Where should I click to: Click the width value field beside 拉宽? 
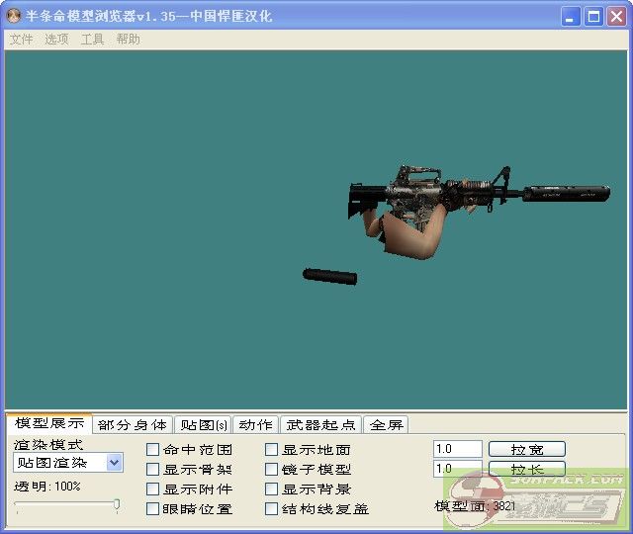click(x=457, y=449)
